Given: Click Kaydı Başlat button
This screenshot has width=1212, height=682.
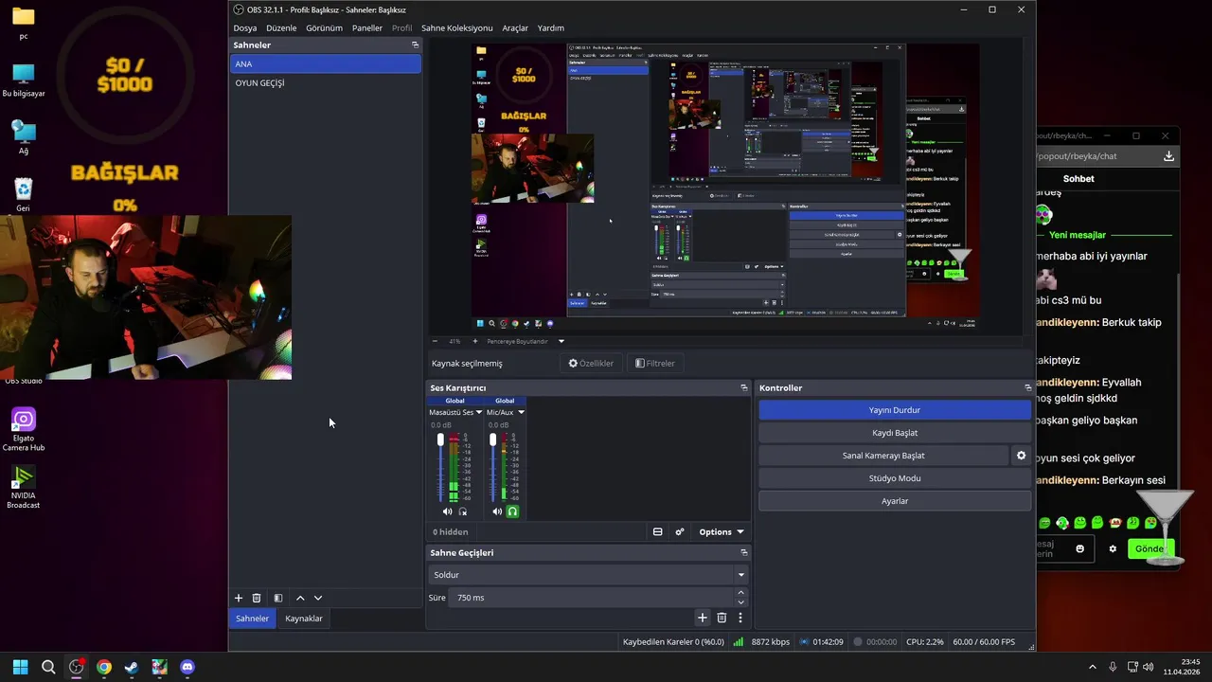Looking at the screenshot, I should coord(895,433).
